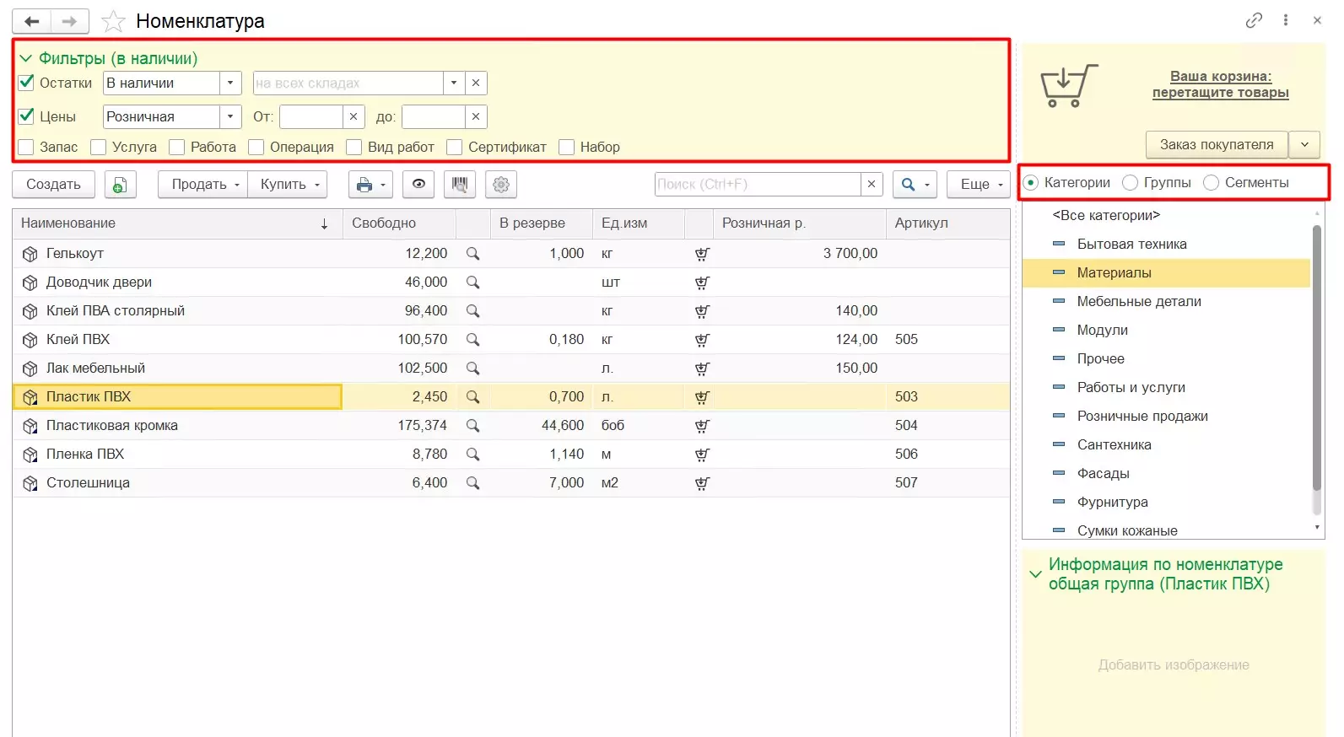Screen dimensions: 1344x737
Task: Click the add-to-cart icon in the Гелькоут row
Action: [x=702, y=254]
